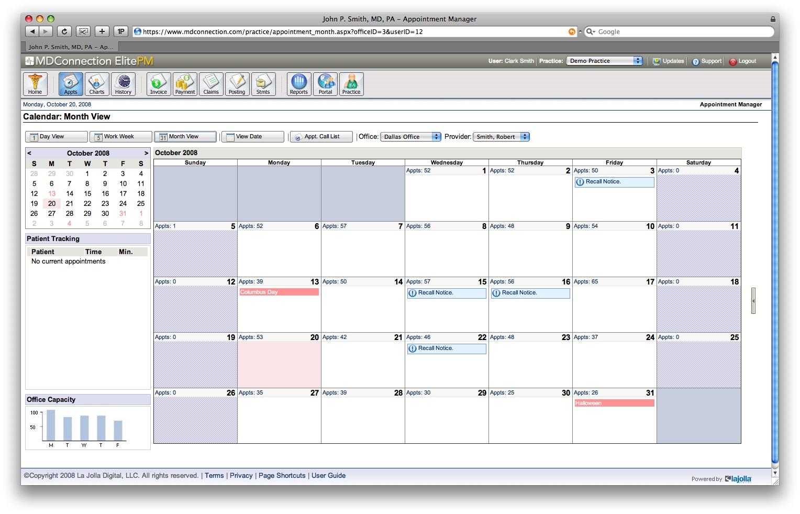Click "Appts: 53" on Monday the 20th
Screen dimensions: 800x514
pos(251,337)
